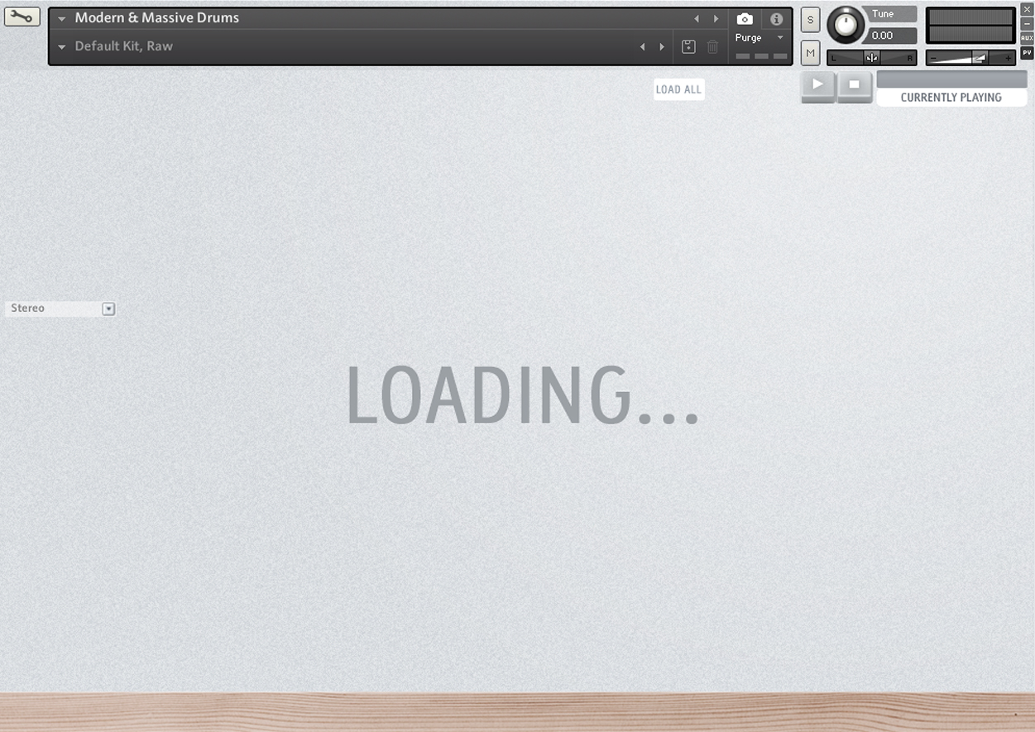Save the current snapshot with disk icon
The height and width of the screenshot is (732, 1035).
[x=688, y=47]
